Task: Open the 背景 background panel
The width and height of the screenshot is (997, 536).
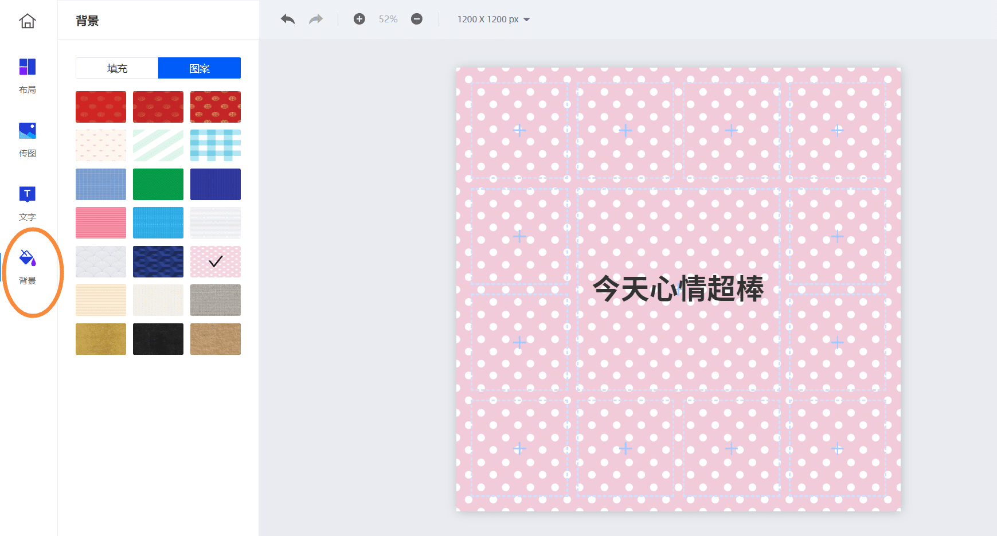Action: [x=28, y=267]
